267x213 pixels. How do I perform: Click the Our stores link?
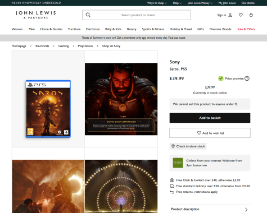click(248, 3)
